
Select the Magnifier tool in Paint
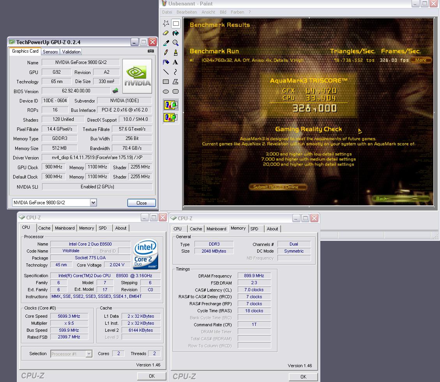[x=176, y=42]
